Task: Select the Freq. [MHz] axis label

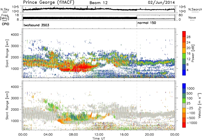Action: [5, 17]
